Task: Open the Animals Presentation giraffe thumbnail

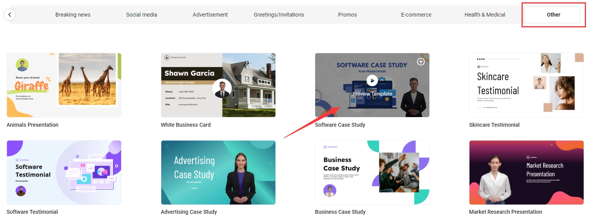Action: [64, 85]
